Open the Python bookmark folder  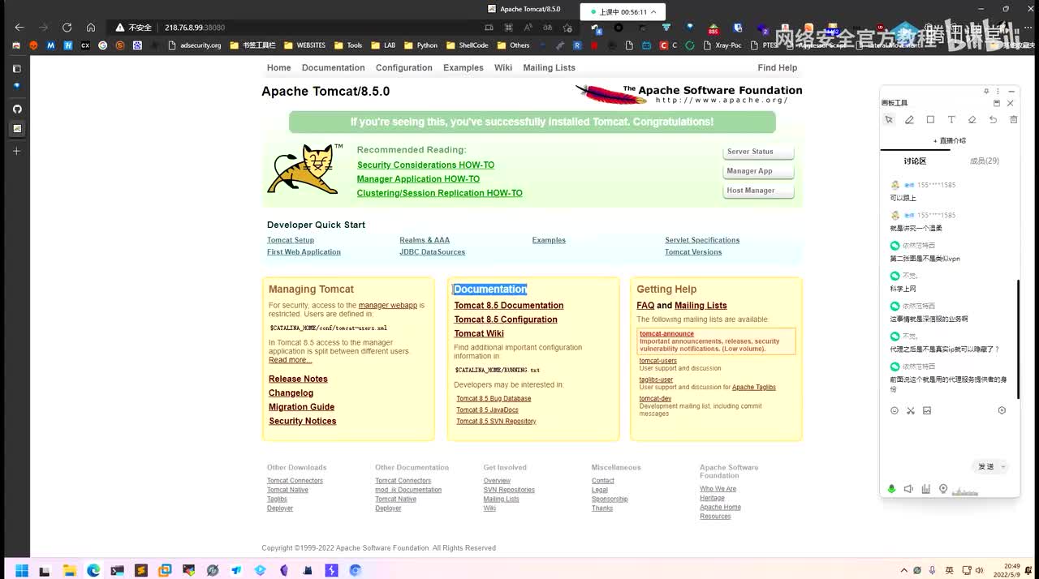click(x=421, y=45)
